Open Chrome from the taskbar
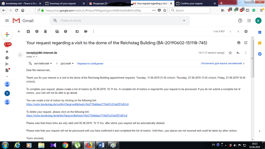This screenshot has width=265, height=149. tap(65, 145)
